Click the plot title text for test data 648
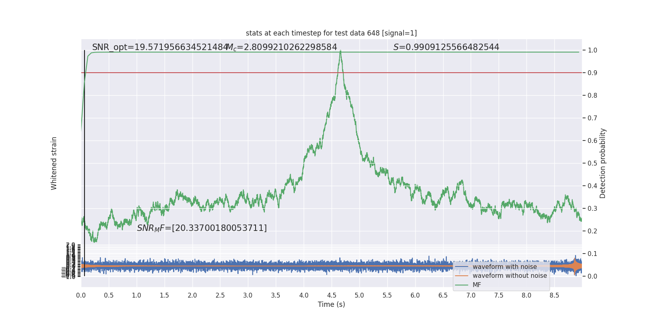 [x=331, y=33]
